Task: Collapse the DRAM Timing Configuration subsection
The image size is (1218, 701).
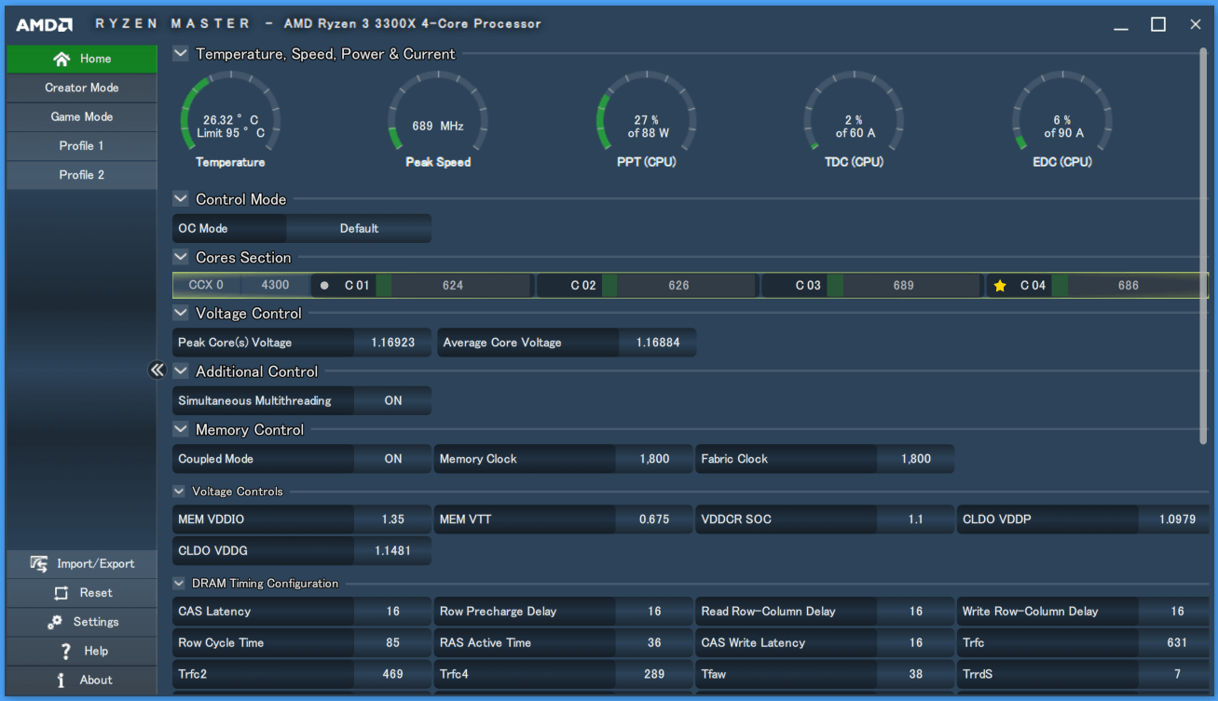Action: coord(179,583)
